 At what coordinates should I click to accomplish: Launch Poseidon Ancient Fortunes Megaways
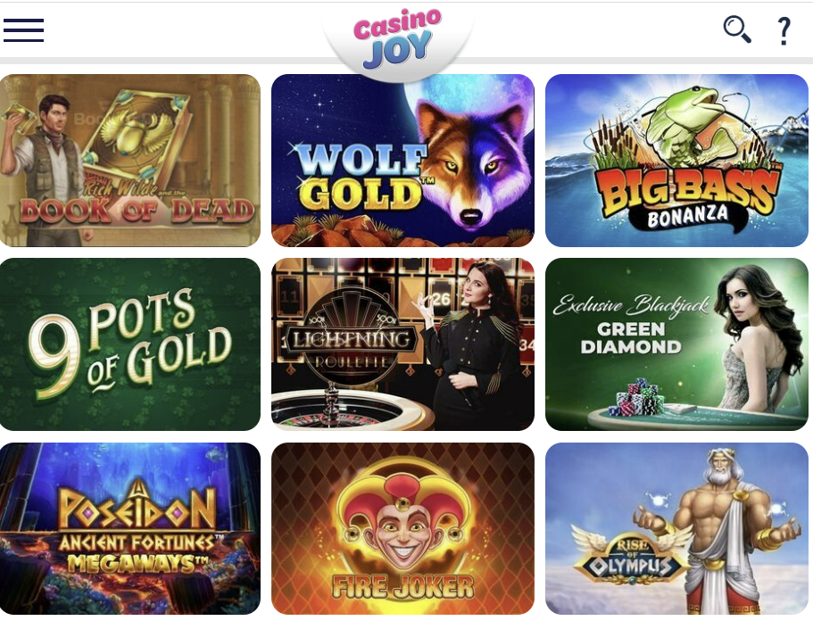coord(130,528)
